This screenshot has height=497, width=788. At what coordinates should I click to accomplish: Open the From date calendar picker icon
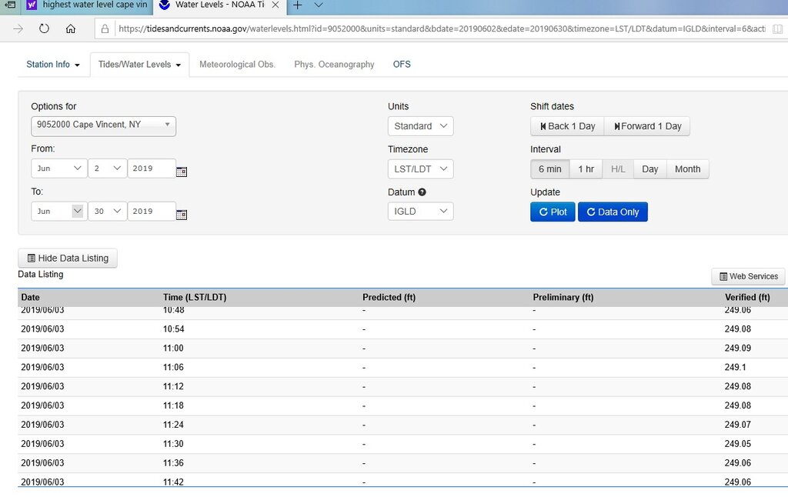pos(182,171)
